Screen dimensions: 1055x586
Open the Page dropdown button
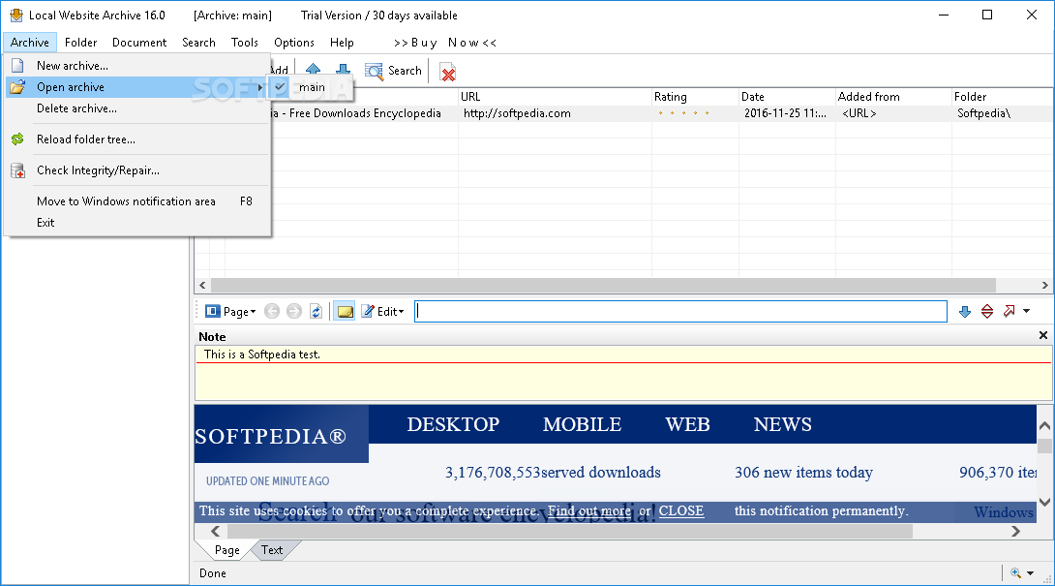[x=230, y=311]
